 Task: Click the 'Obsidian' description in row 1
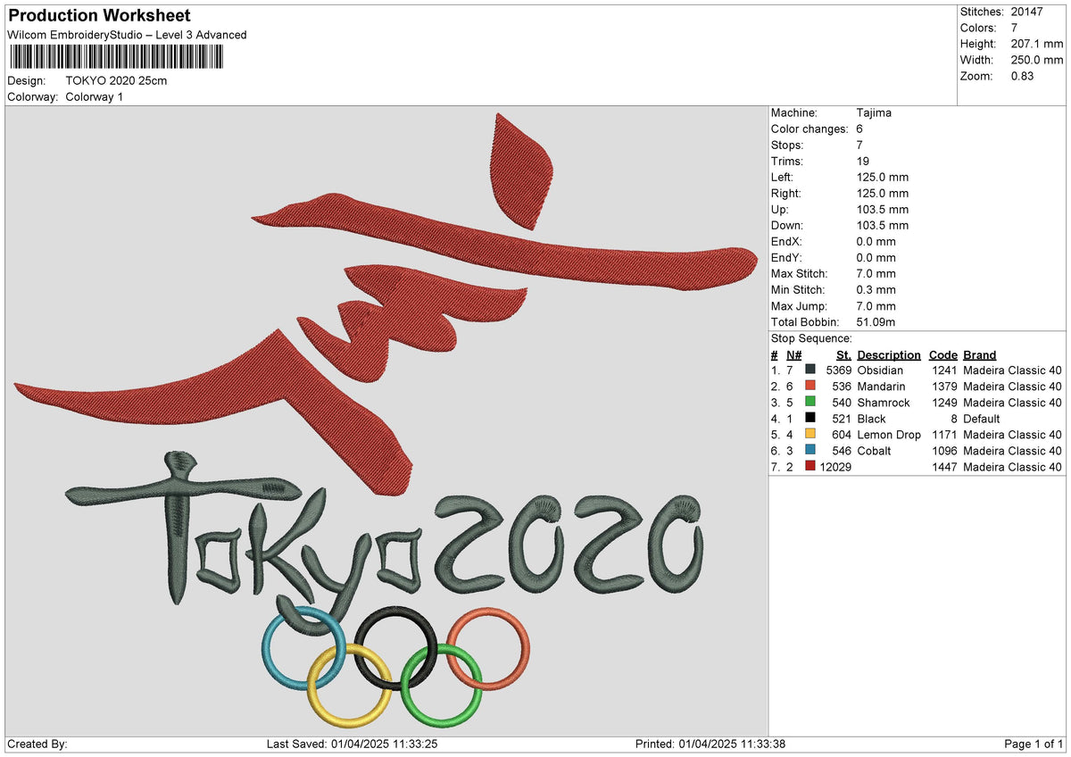pos(880,370)
